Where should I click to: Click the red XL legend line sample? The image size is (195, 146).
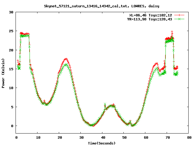[x=179, y=15]
